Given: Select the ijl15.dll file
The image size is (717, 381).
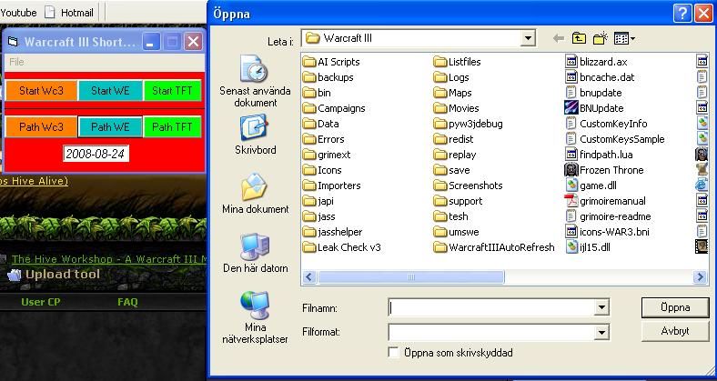Looking at the screenshot, I should click(588, 247).
